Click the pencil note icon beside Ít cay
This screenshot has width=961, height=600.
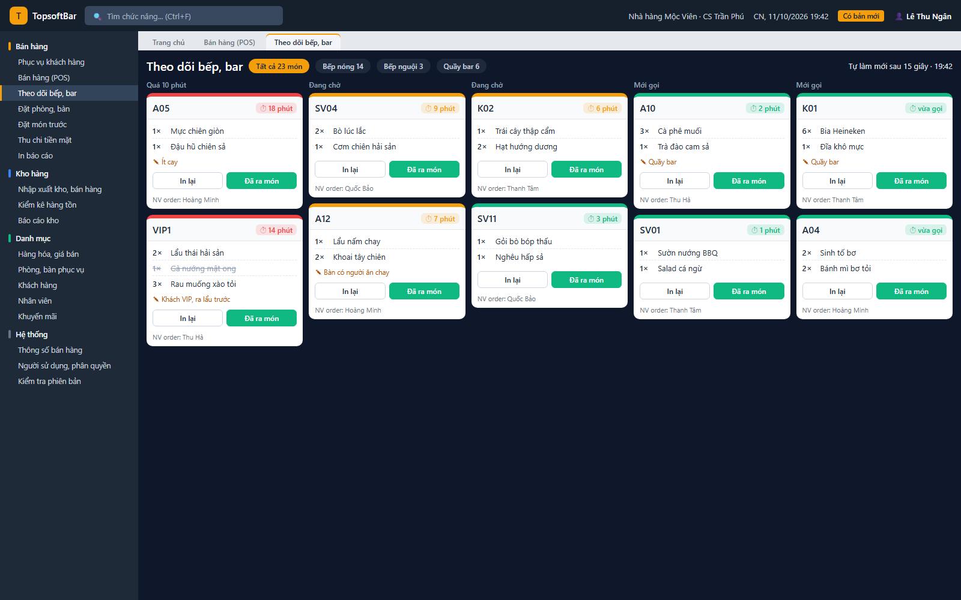[x=156, y=162]
